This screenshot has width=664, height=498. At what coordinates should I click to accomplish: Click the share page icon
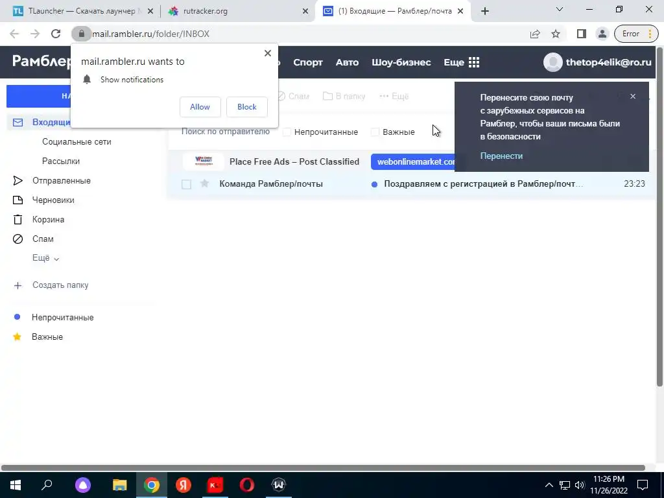[x=535, y=34]
